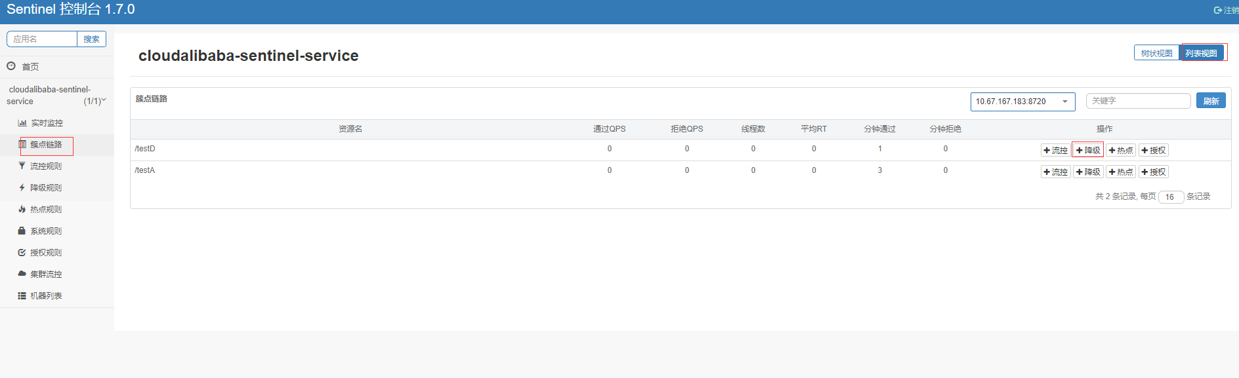Image resolution: width=1239 pixels, height=378 pixels.
Task: Open the machine IP 10.67.167.183:8720 dropdown
Action: pos(1022,102)
